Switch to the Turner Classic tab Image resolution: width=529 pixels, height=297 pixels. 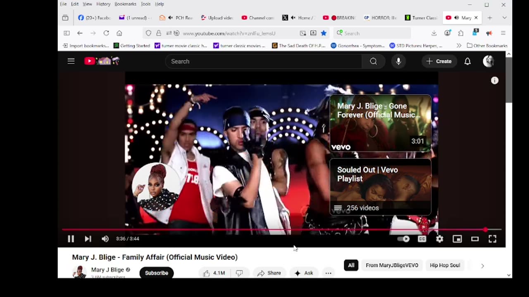(421, 18)
